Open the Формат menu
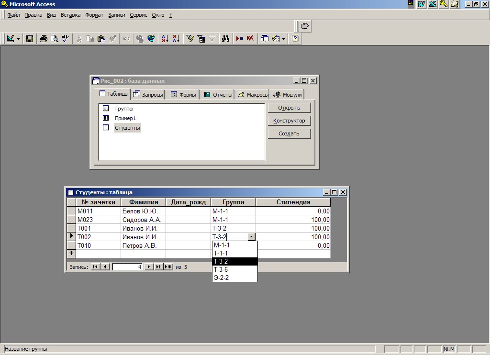The image size is (490, 355). point(94,15)
